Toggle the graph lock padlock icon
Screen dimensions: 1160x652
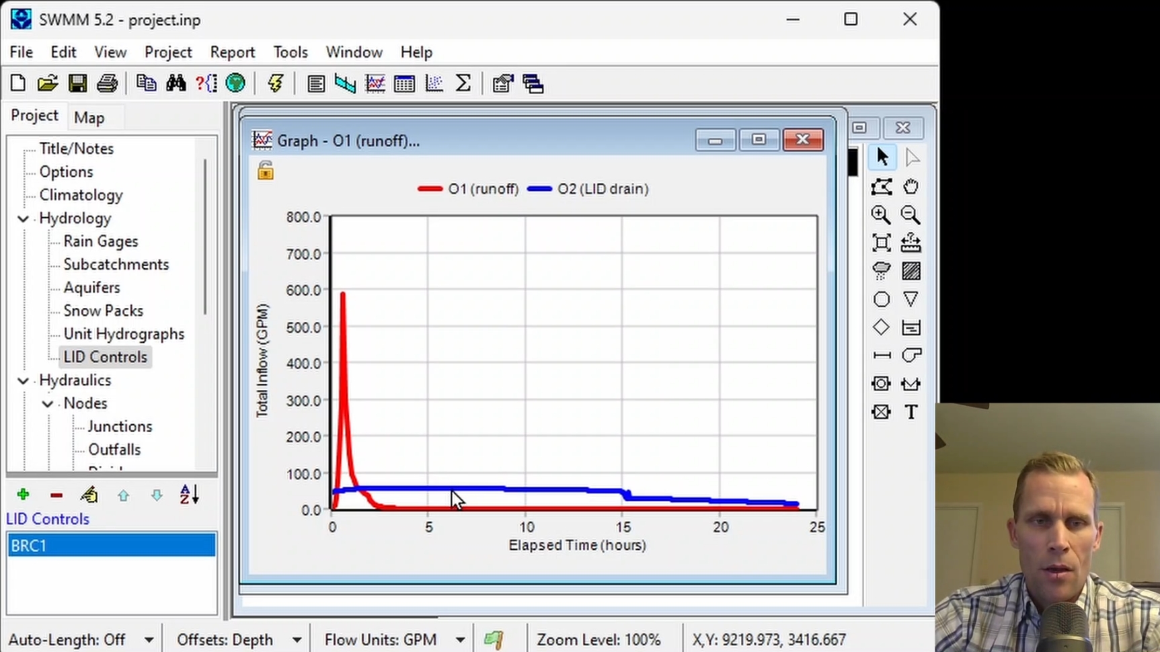click(266, 171)
